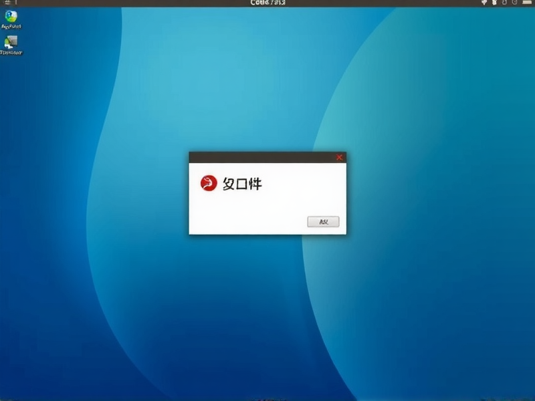535x401 pixels.
Task: Click the menu icon in the top-left panel corner
Action: click(x=5, y=3)
